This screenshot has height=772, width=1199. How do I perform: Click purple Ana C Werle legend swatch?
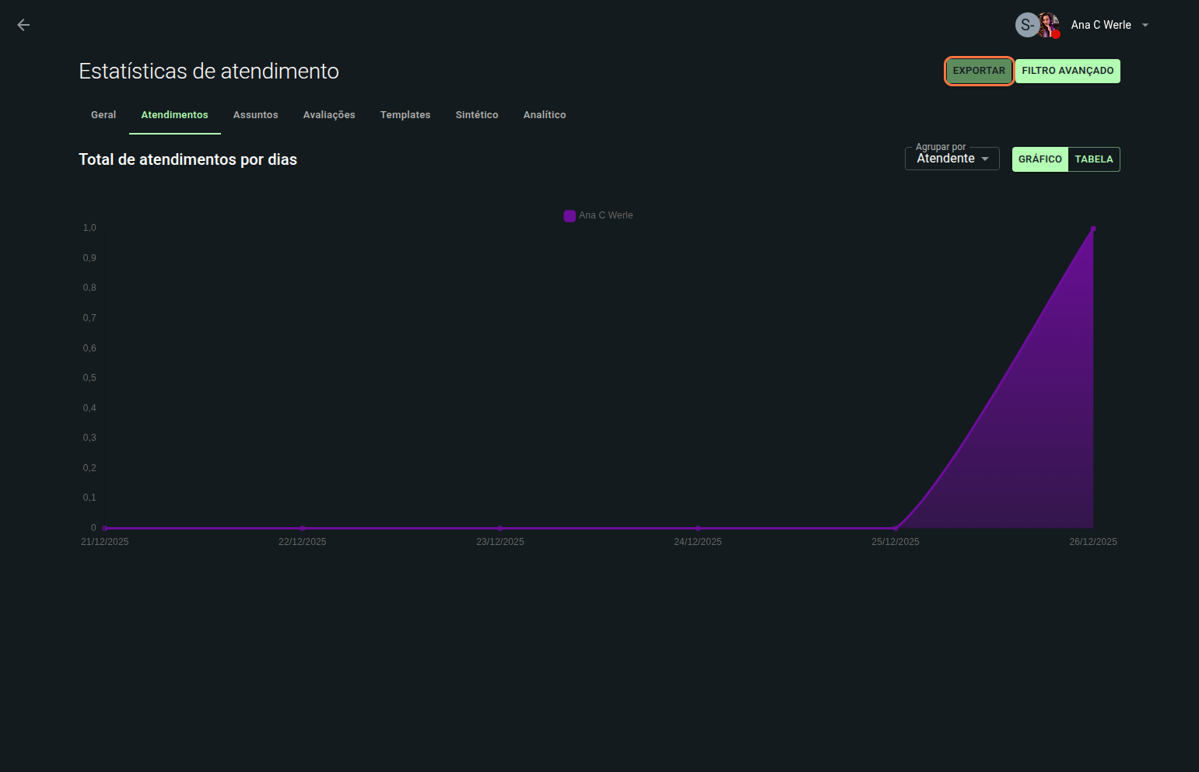[x=570, y=216]
